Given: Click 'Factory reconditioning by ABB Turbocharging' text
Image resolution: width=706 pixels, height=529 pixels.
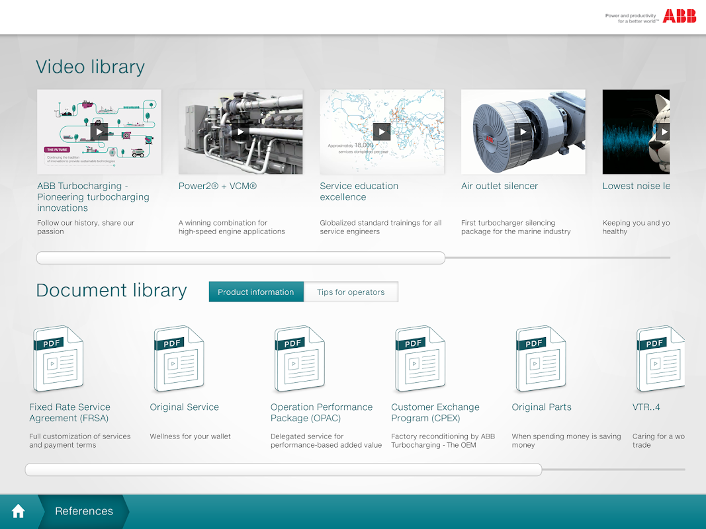Looking at the screenshot, I should point(443,441).
